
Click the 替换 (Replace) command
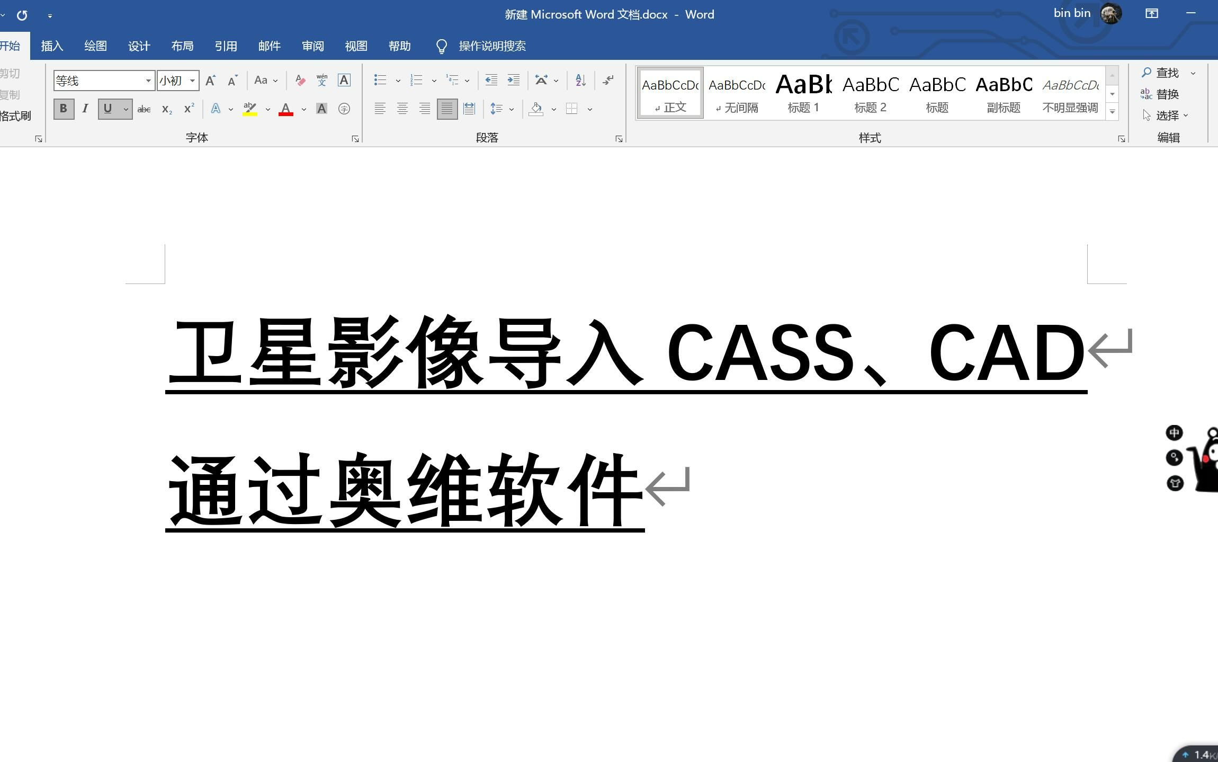[x=1167, y=94]
